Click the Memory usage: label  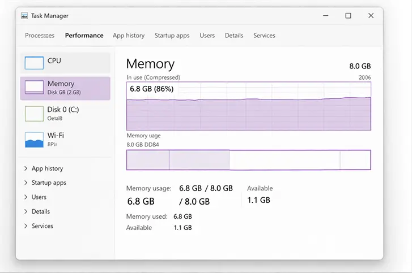tap(148, 188)
